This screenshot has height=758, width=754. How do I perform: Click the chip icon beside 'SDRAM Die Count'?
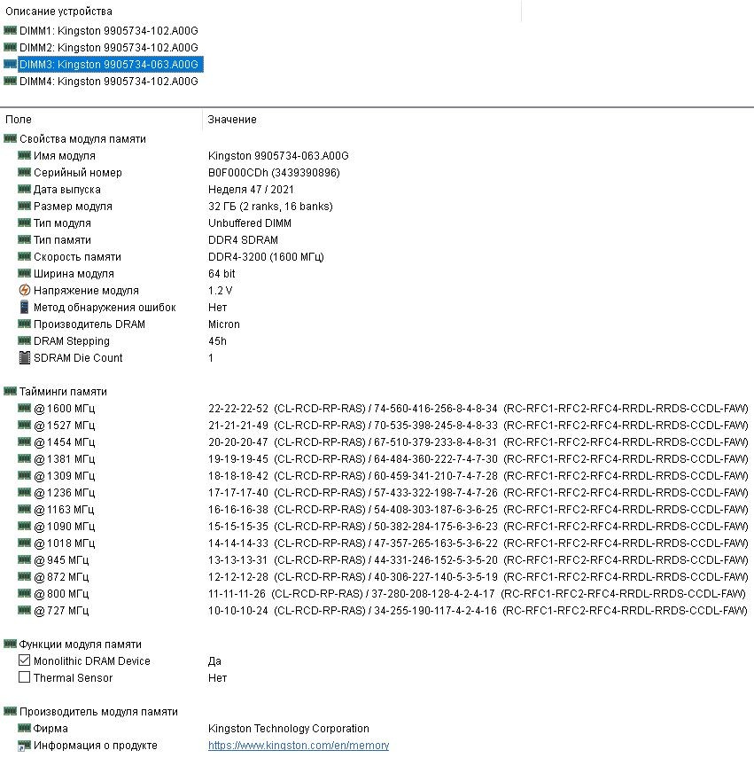(x=24, y=358)
